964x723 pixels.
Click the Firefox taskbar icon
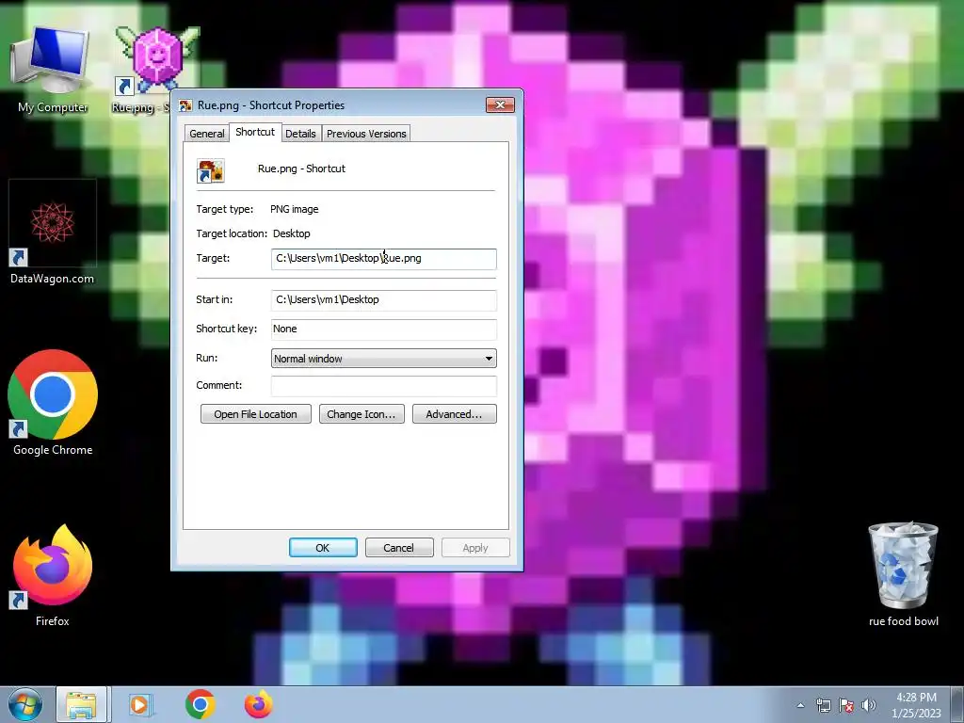pyautogui.click(x=259, y=704)
